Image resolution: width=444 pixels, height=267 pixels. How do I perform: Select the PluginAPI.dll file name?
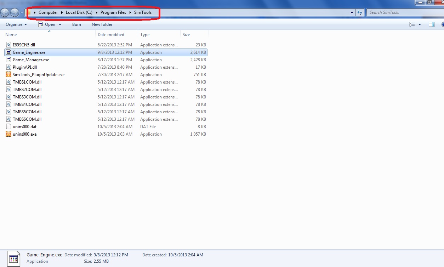[25, 67]
